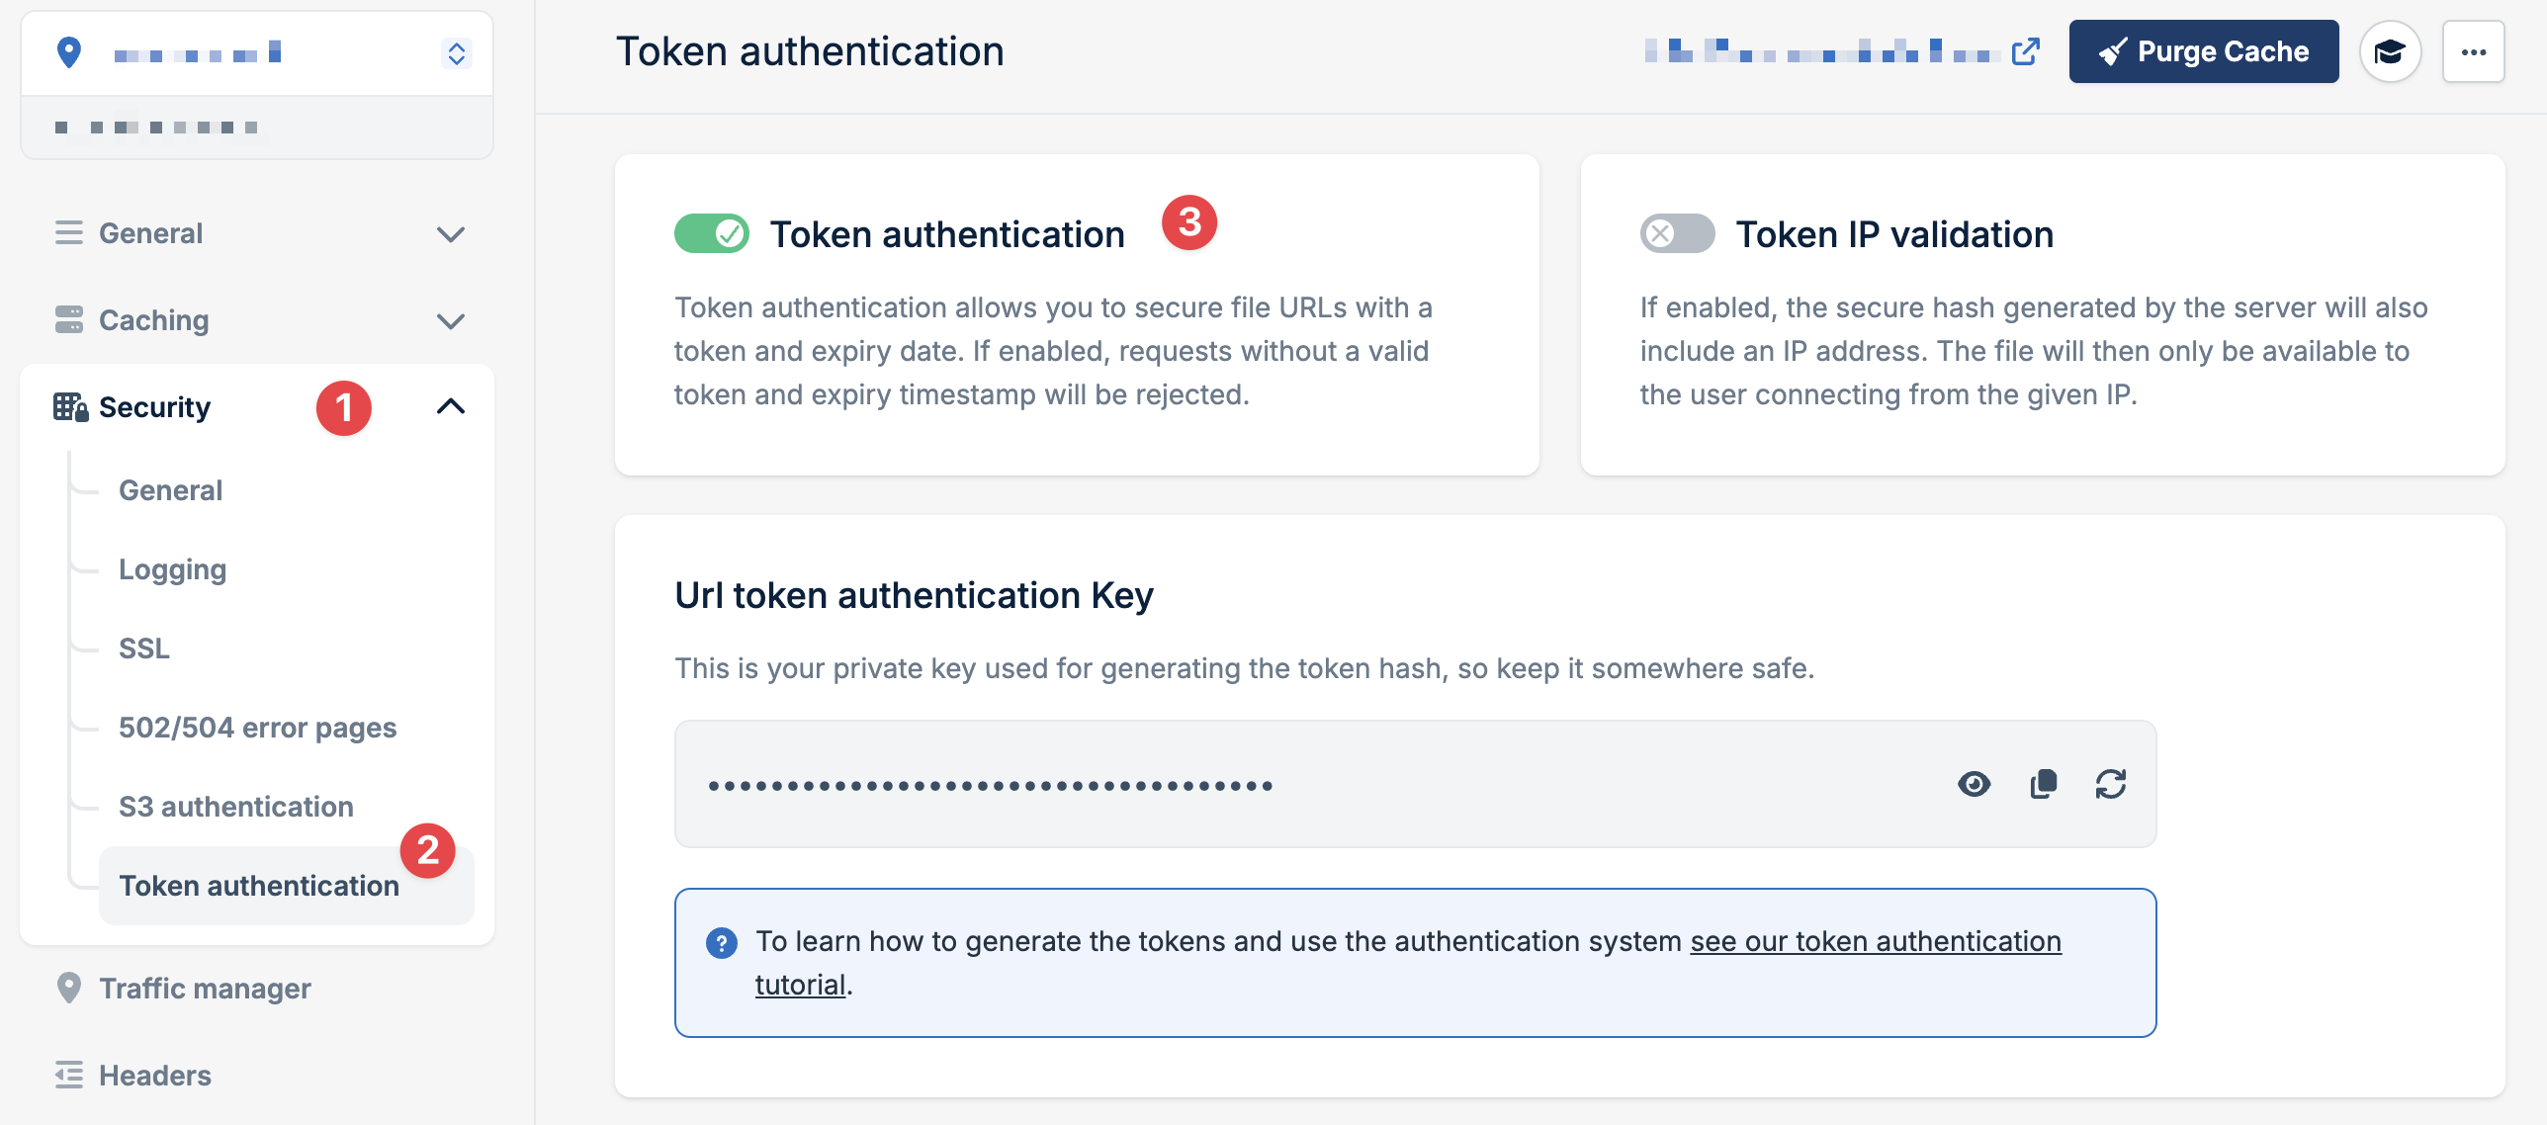Enable the Token IP validation toggle
This screenshot has height=1125, width=2547.
click(x=1676, y=233)
